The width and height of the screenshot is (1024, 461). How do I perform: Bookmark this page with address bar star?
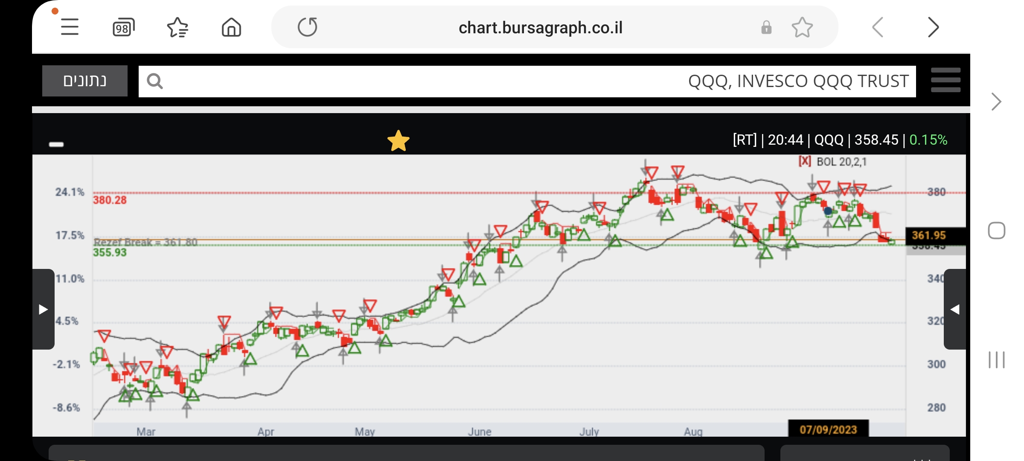(x=802, y=28)
